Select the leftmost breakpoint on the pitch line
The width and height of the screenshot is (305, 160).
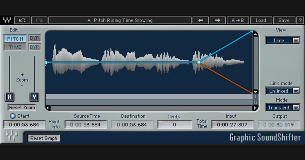point(46,62)
